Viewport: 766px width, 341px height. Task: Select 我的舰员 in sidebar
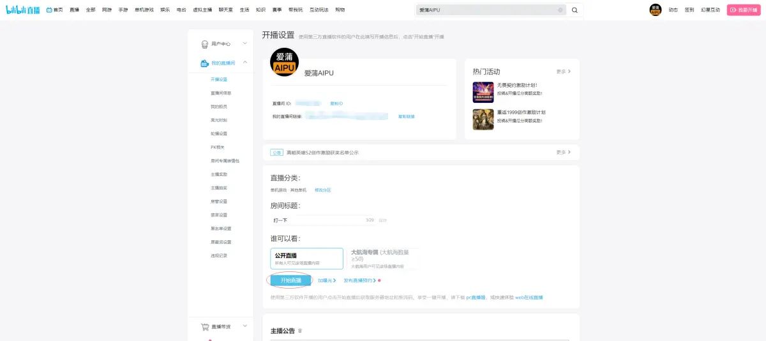click(x=219, y=107)
